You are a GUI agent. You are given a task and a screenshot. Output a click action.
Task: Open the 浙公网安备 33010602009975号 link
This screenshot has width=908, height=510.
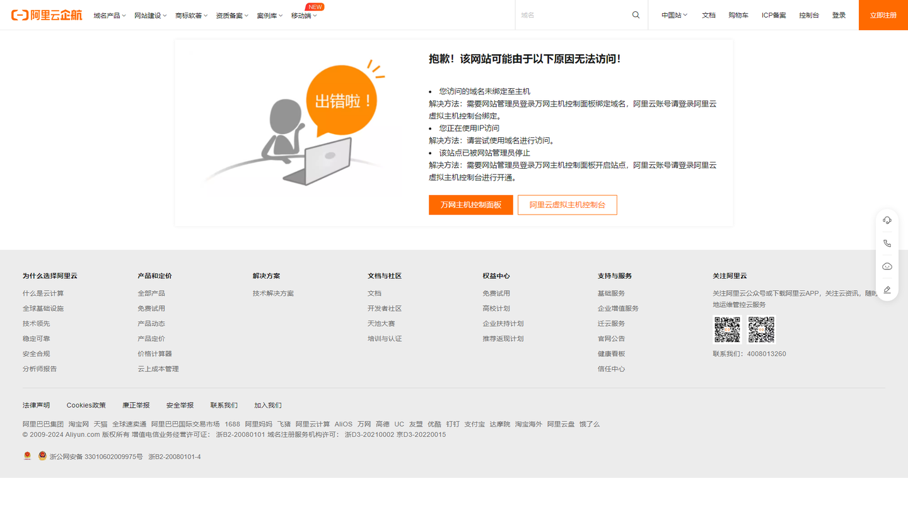click(96, 457)
